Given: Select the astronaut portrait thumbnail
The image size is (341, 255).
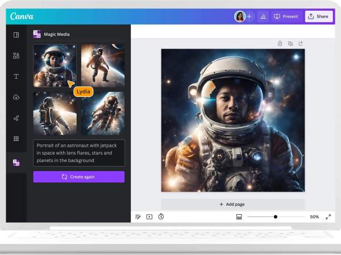Looking at the screenshot, I should (55, 66).
